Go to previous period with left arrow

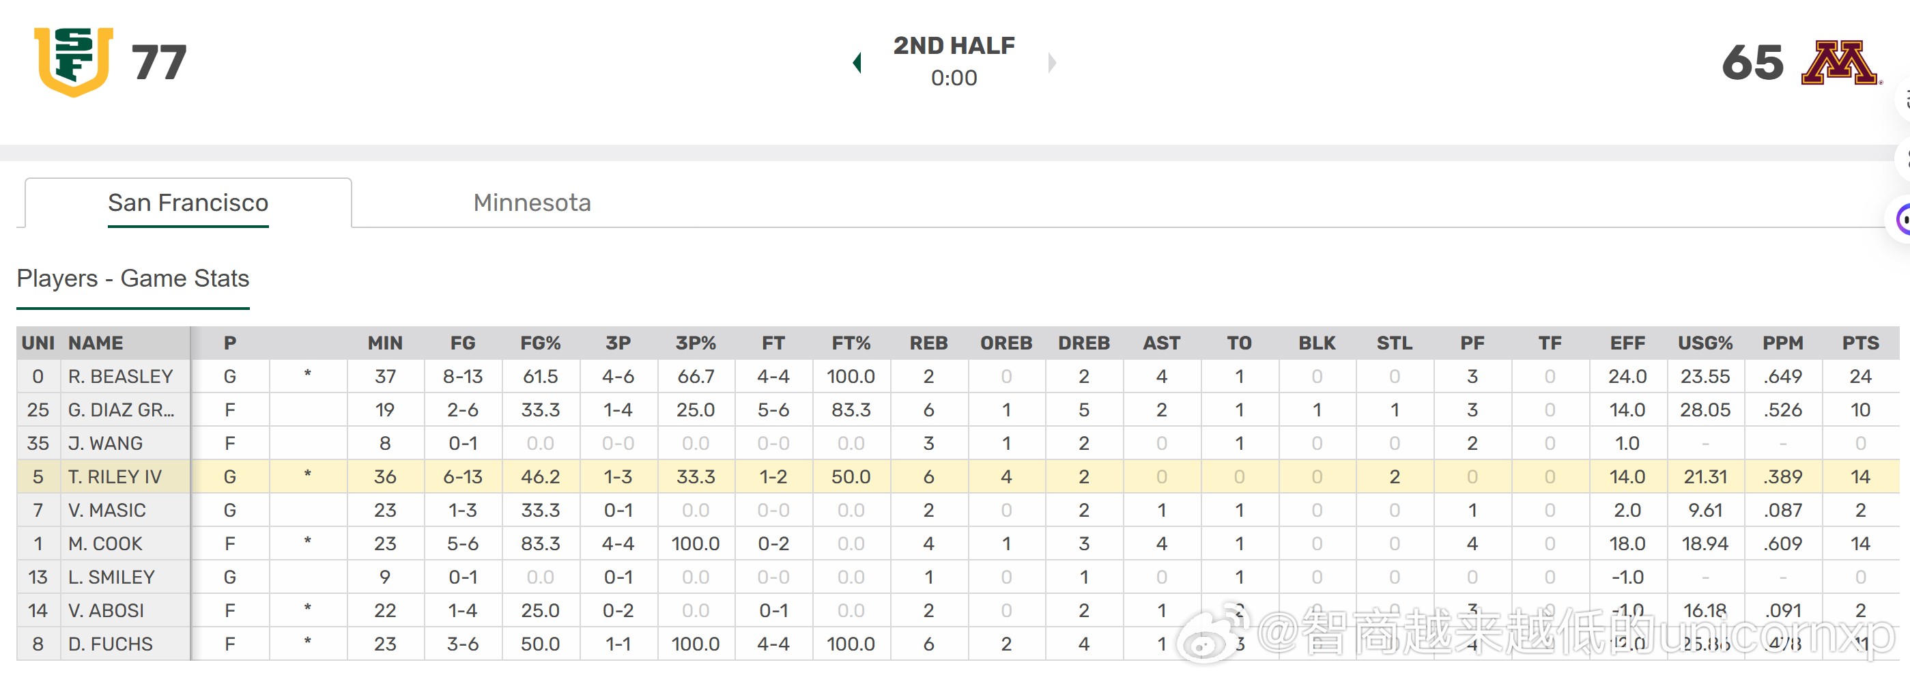857,62
